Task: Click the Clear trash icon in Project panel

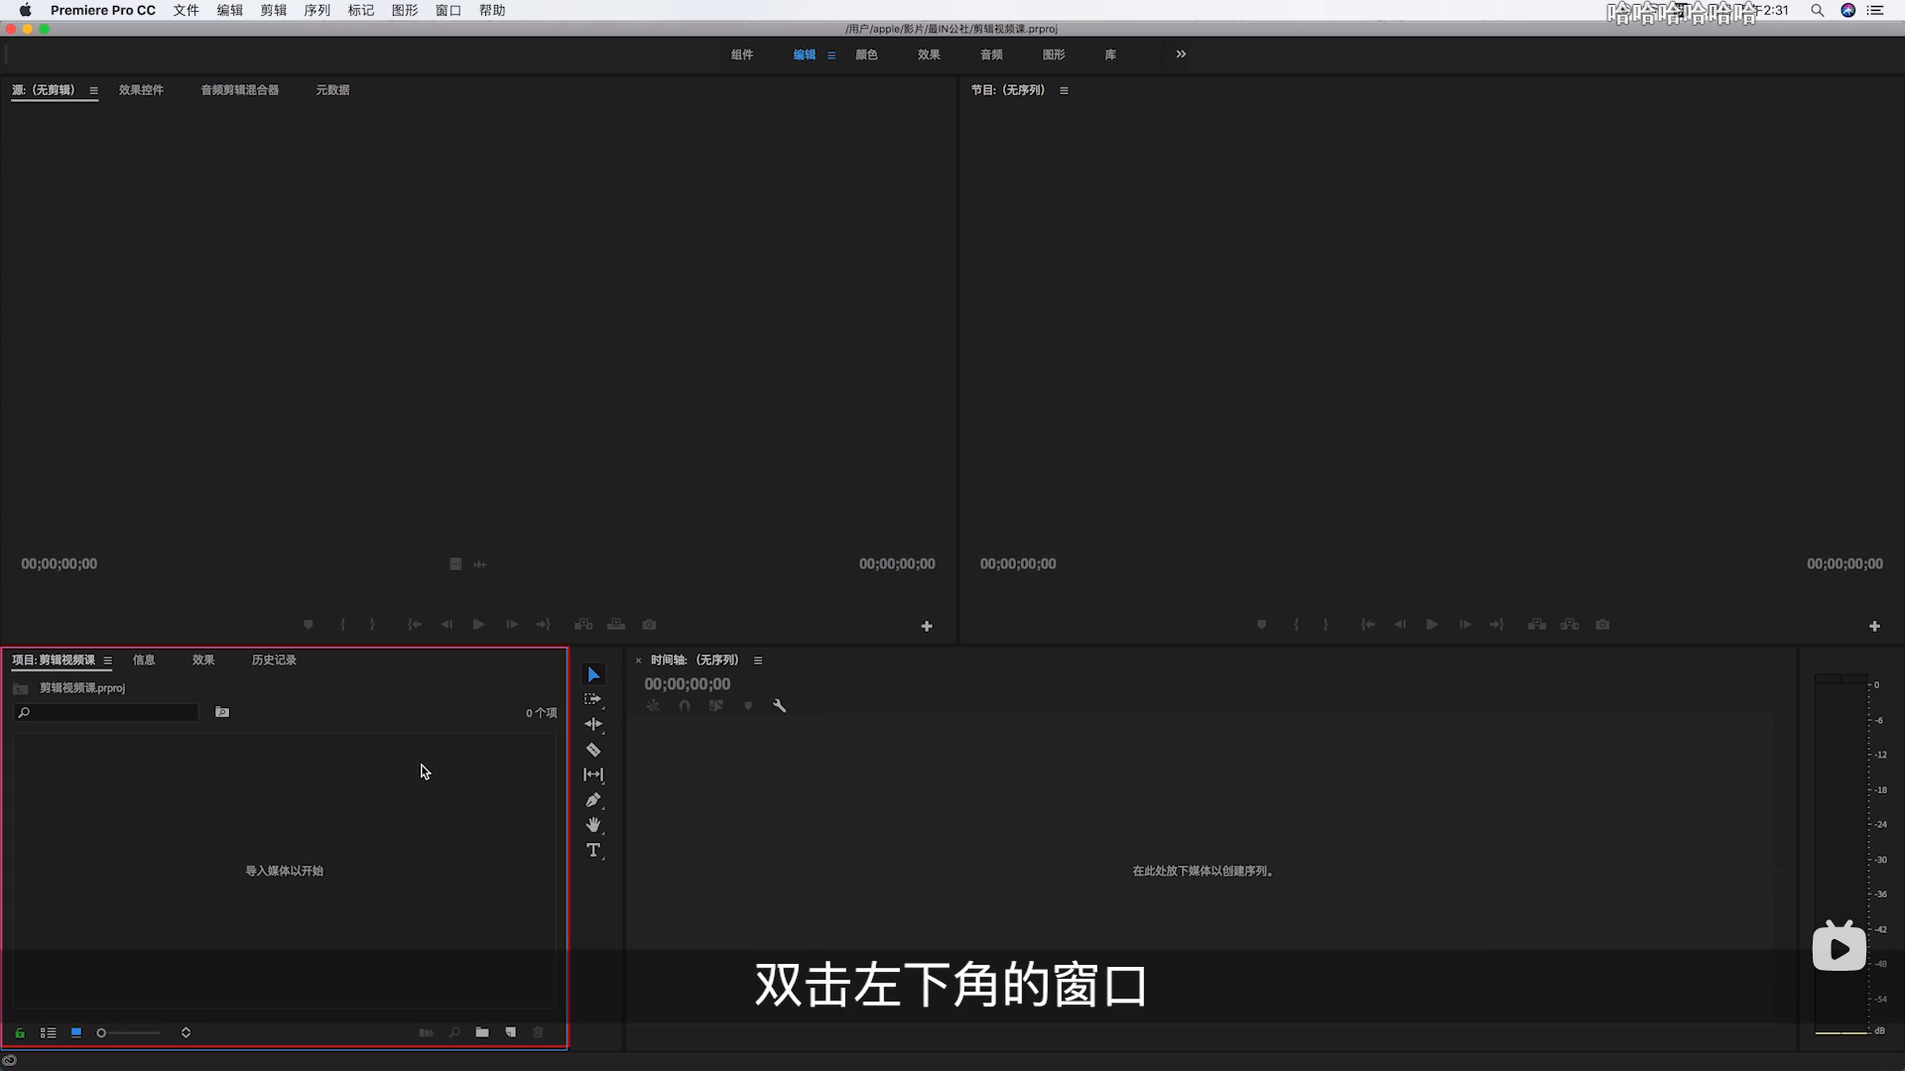Action: (x=539, y=1032)
